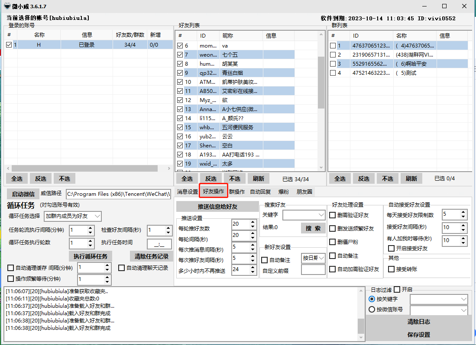Click the 微小威 app icon in title bar

tap(7, 6)
